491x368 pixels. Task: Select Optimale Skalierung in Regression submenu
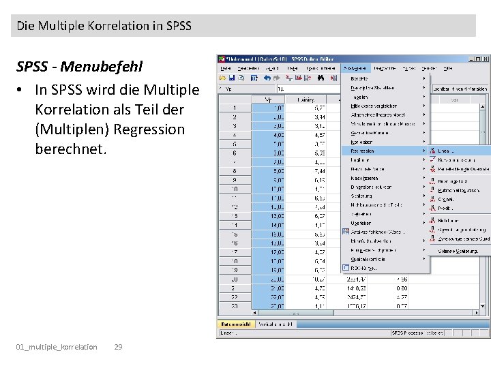[459, 251]
